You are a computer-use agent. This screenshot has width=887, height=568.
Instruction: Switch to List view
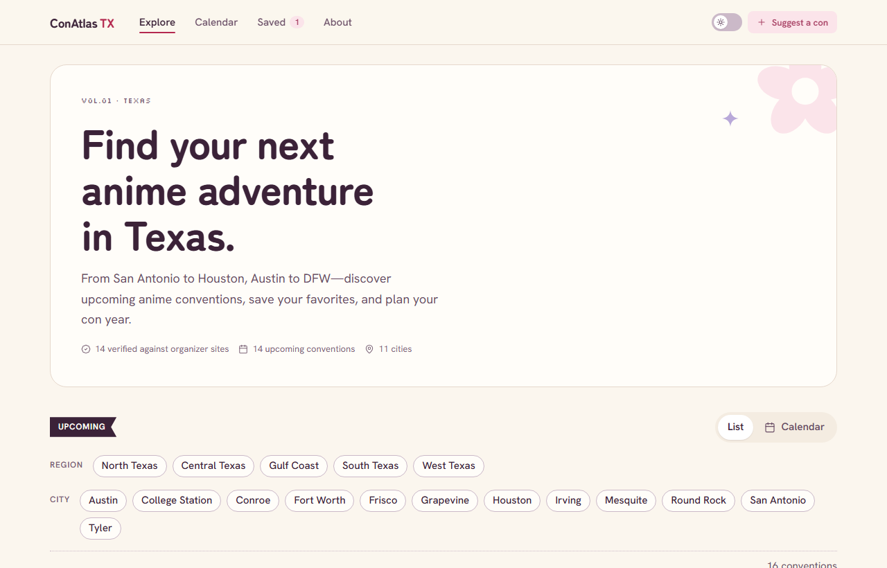735,427
